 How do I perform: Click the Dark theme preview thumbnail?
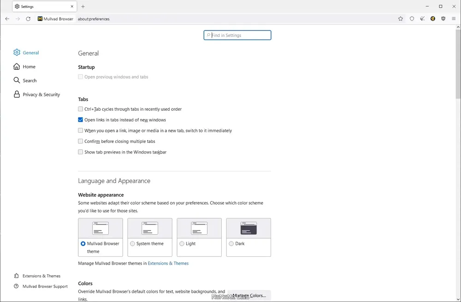[249, 228]
